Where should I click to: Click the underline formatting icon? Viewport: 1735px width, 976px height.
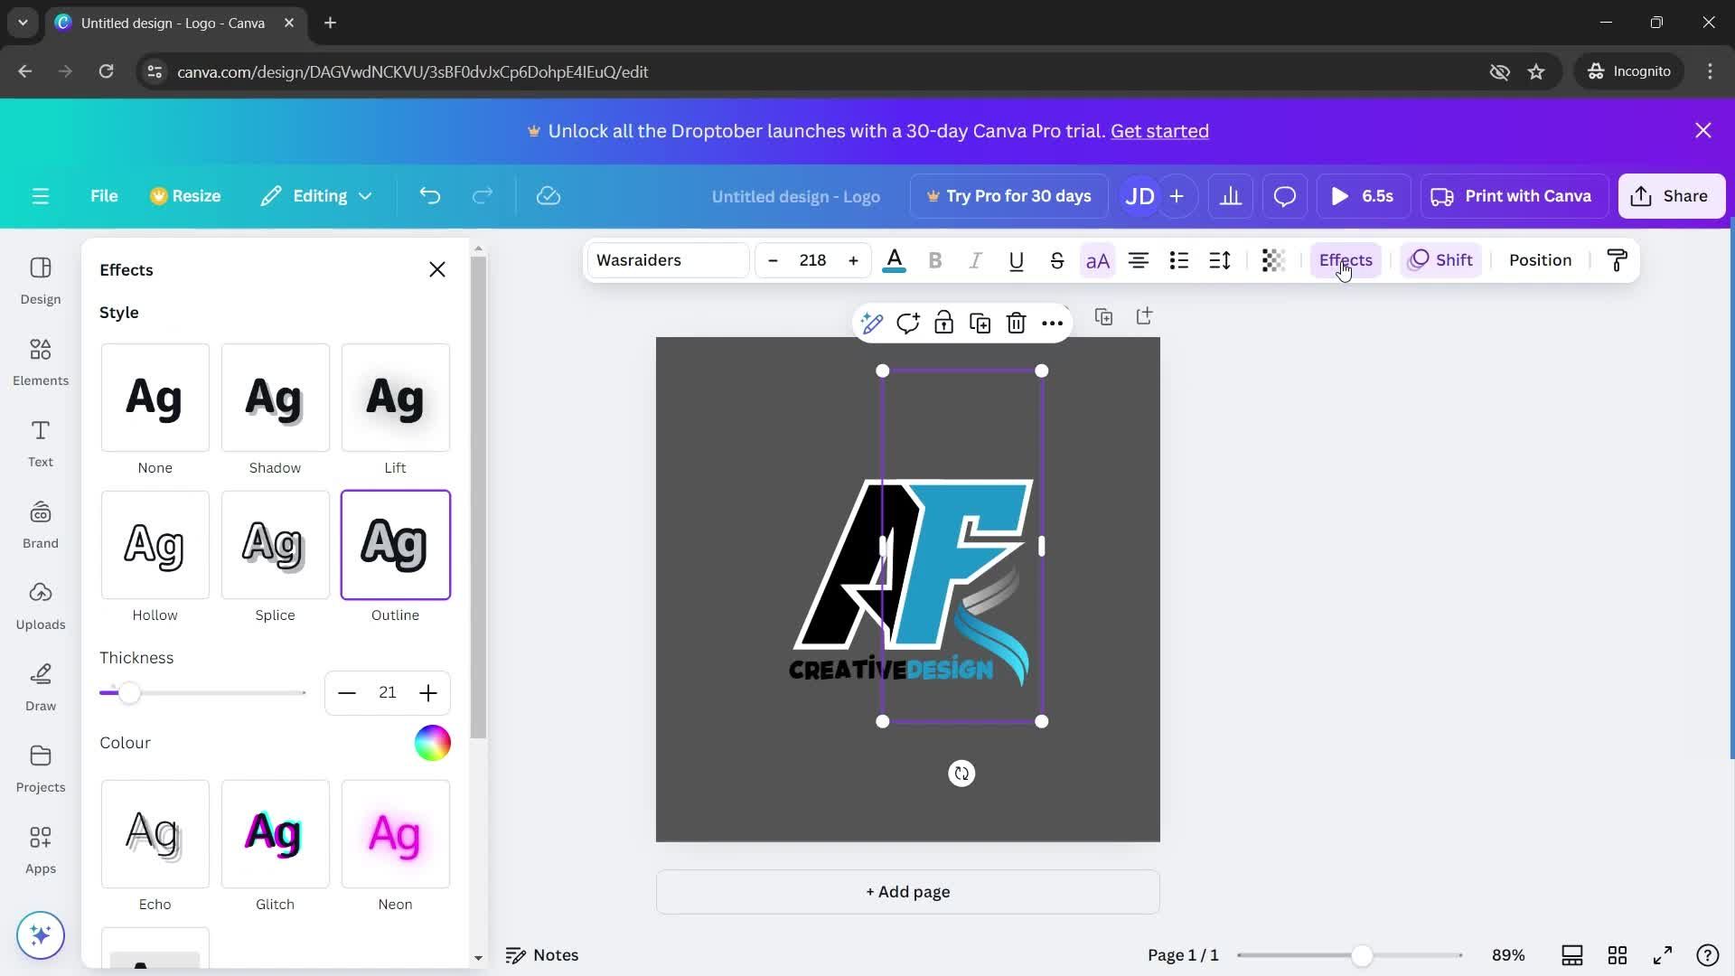click(1016, 259)
